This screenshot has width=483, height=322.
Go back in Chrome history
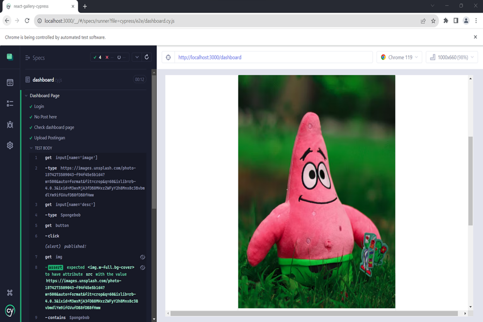[7, 21]
